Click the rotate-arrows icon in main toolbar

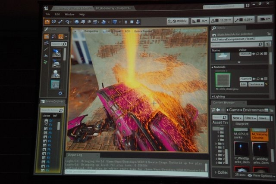(x=53, y=21)
